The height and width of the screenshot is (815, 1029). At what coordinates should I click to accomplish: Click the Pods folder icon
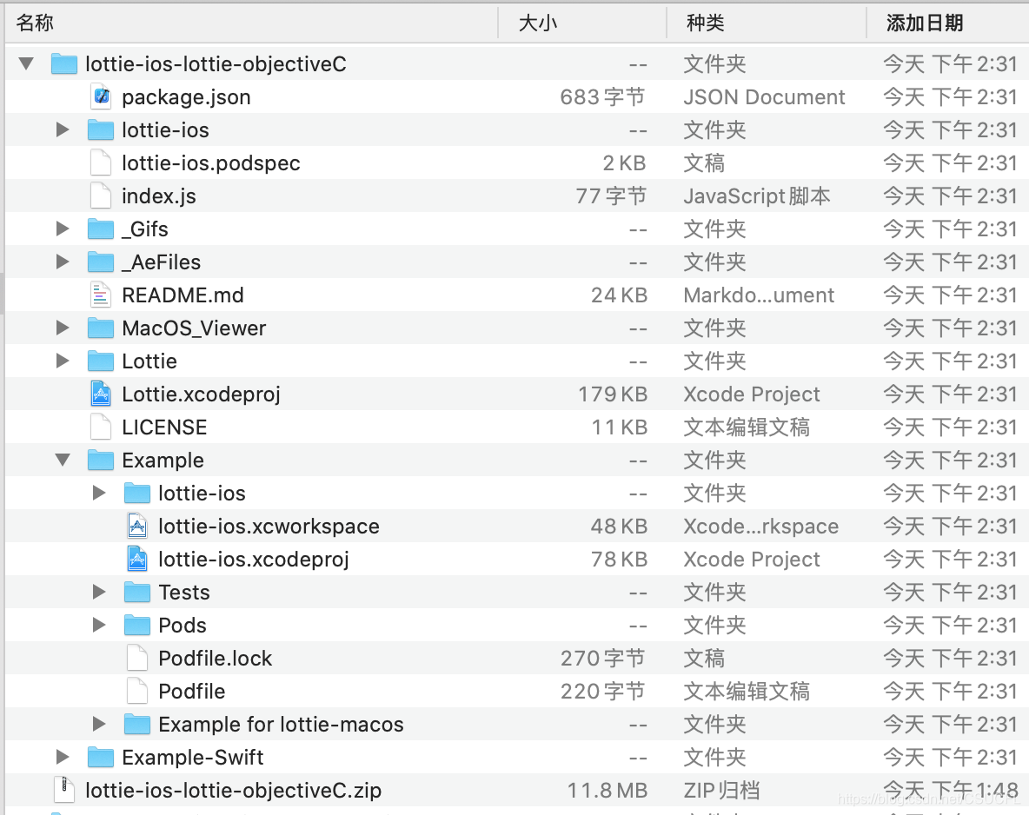click(x=137, y=625)
